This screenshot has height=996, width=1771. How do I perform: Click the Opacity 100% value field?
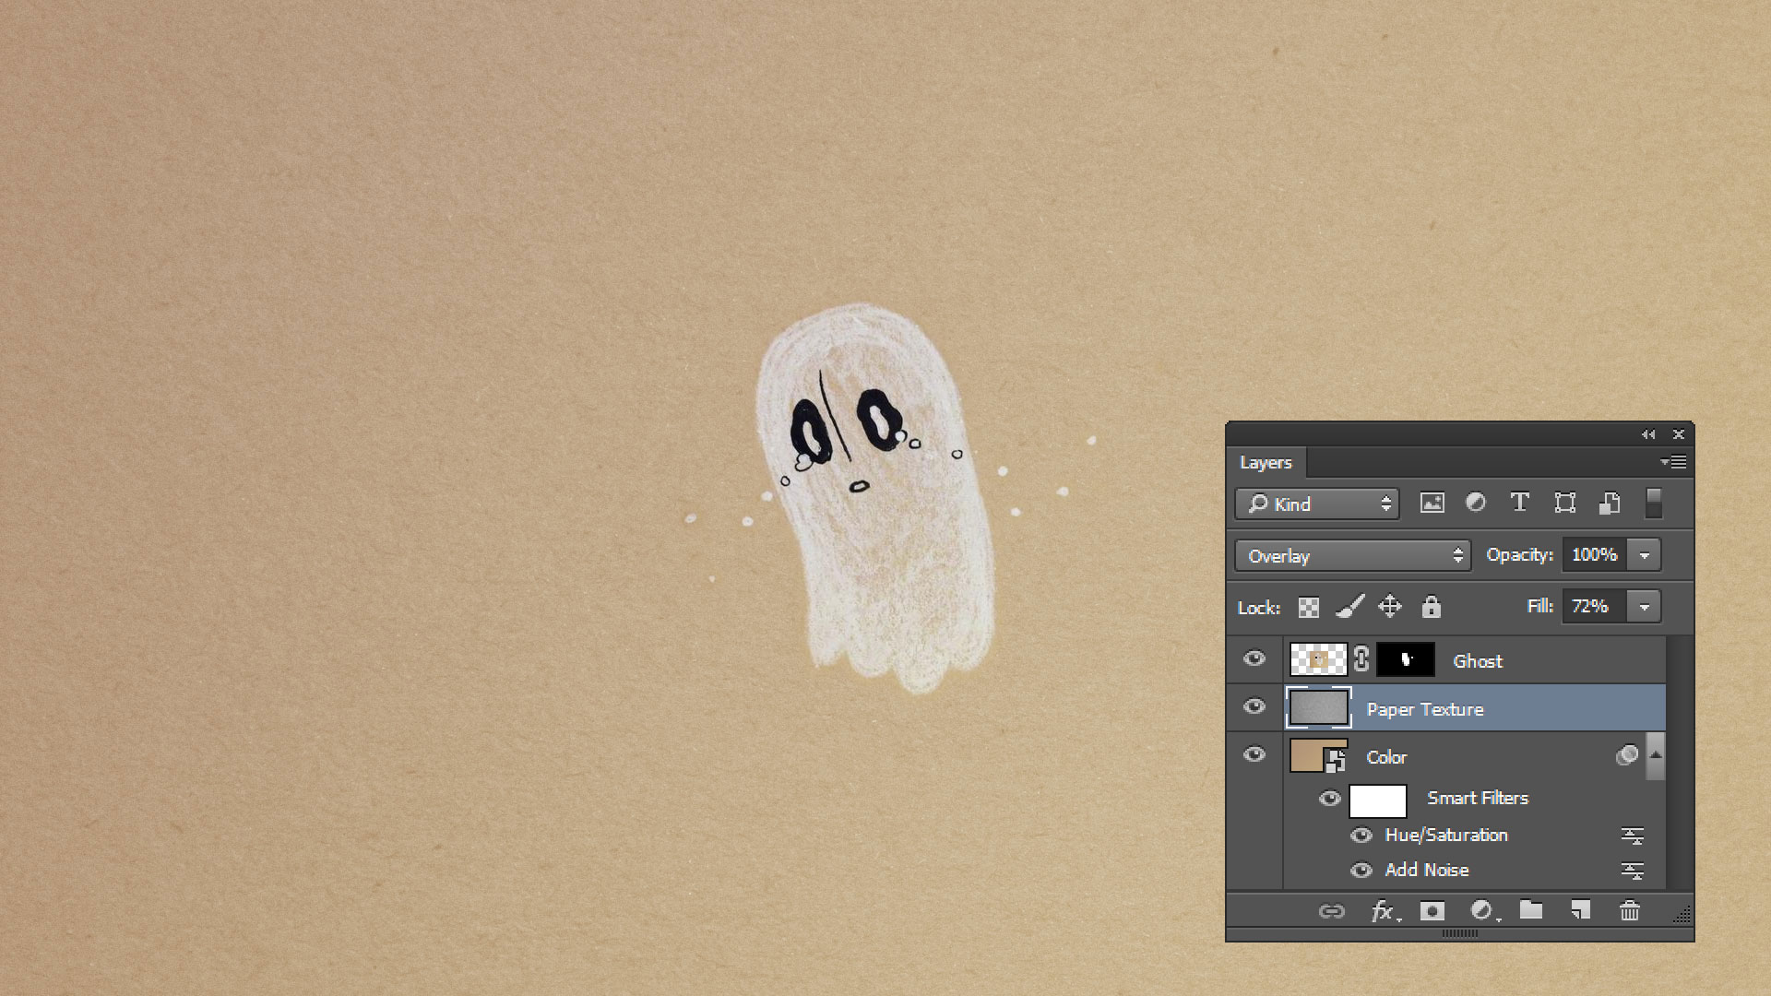click(1595, 554)
